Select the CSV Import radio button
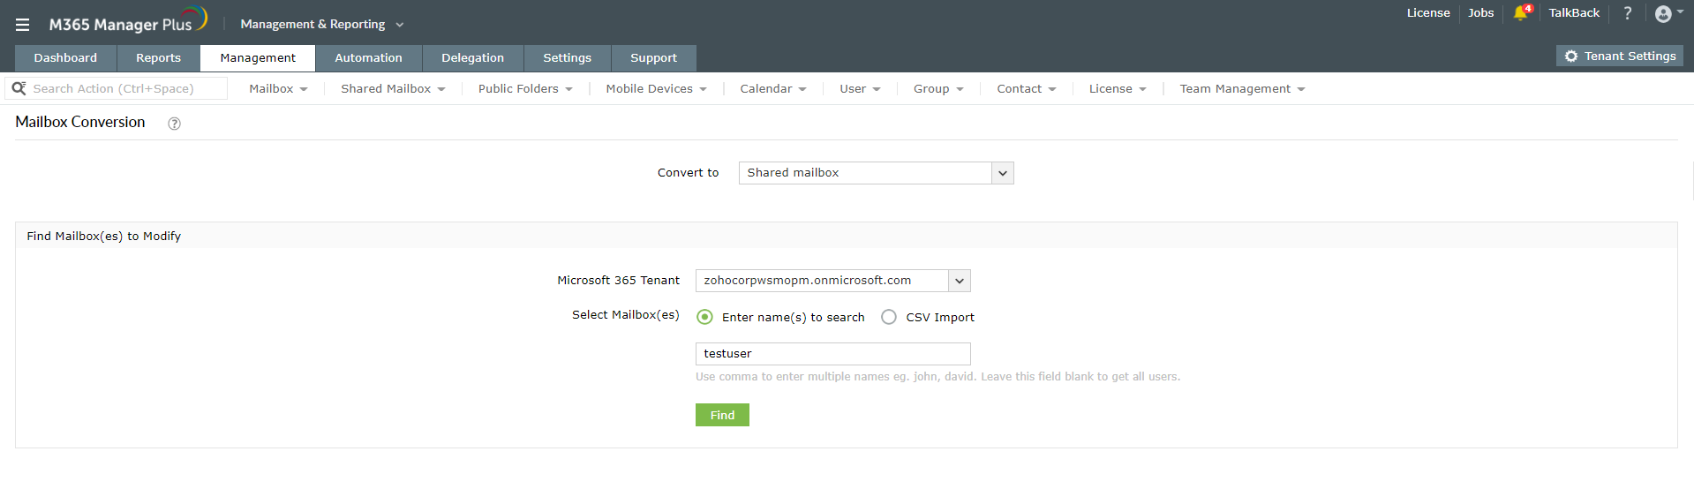 pyautogui.click(x=889, y=317)
